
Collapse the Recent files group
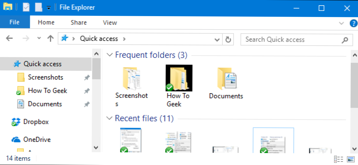point(110,118)
